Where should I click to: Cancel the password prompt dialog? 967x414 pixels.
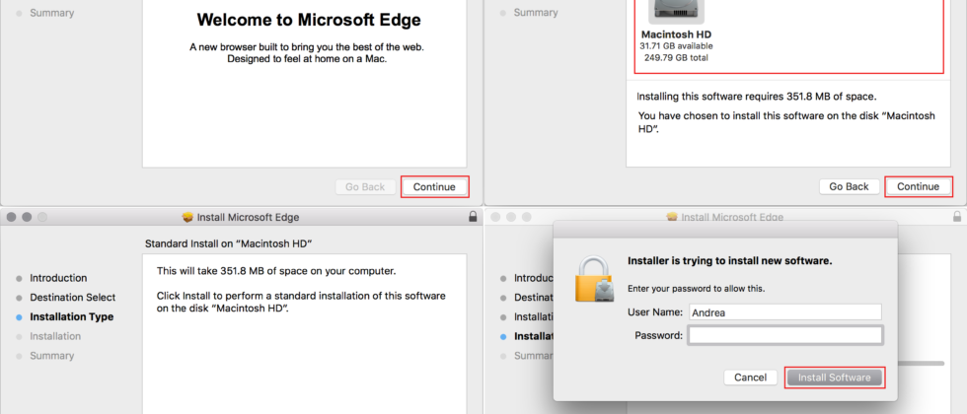pos(751,377)
